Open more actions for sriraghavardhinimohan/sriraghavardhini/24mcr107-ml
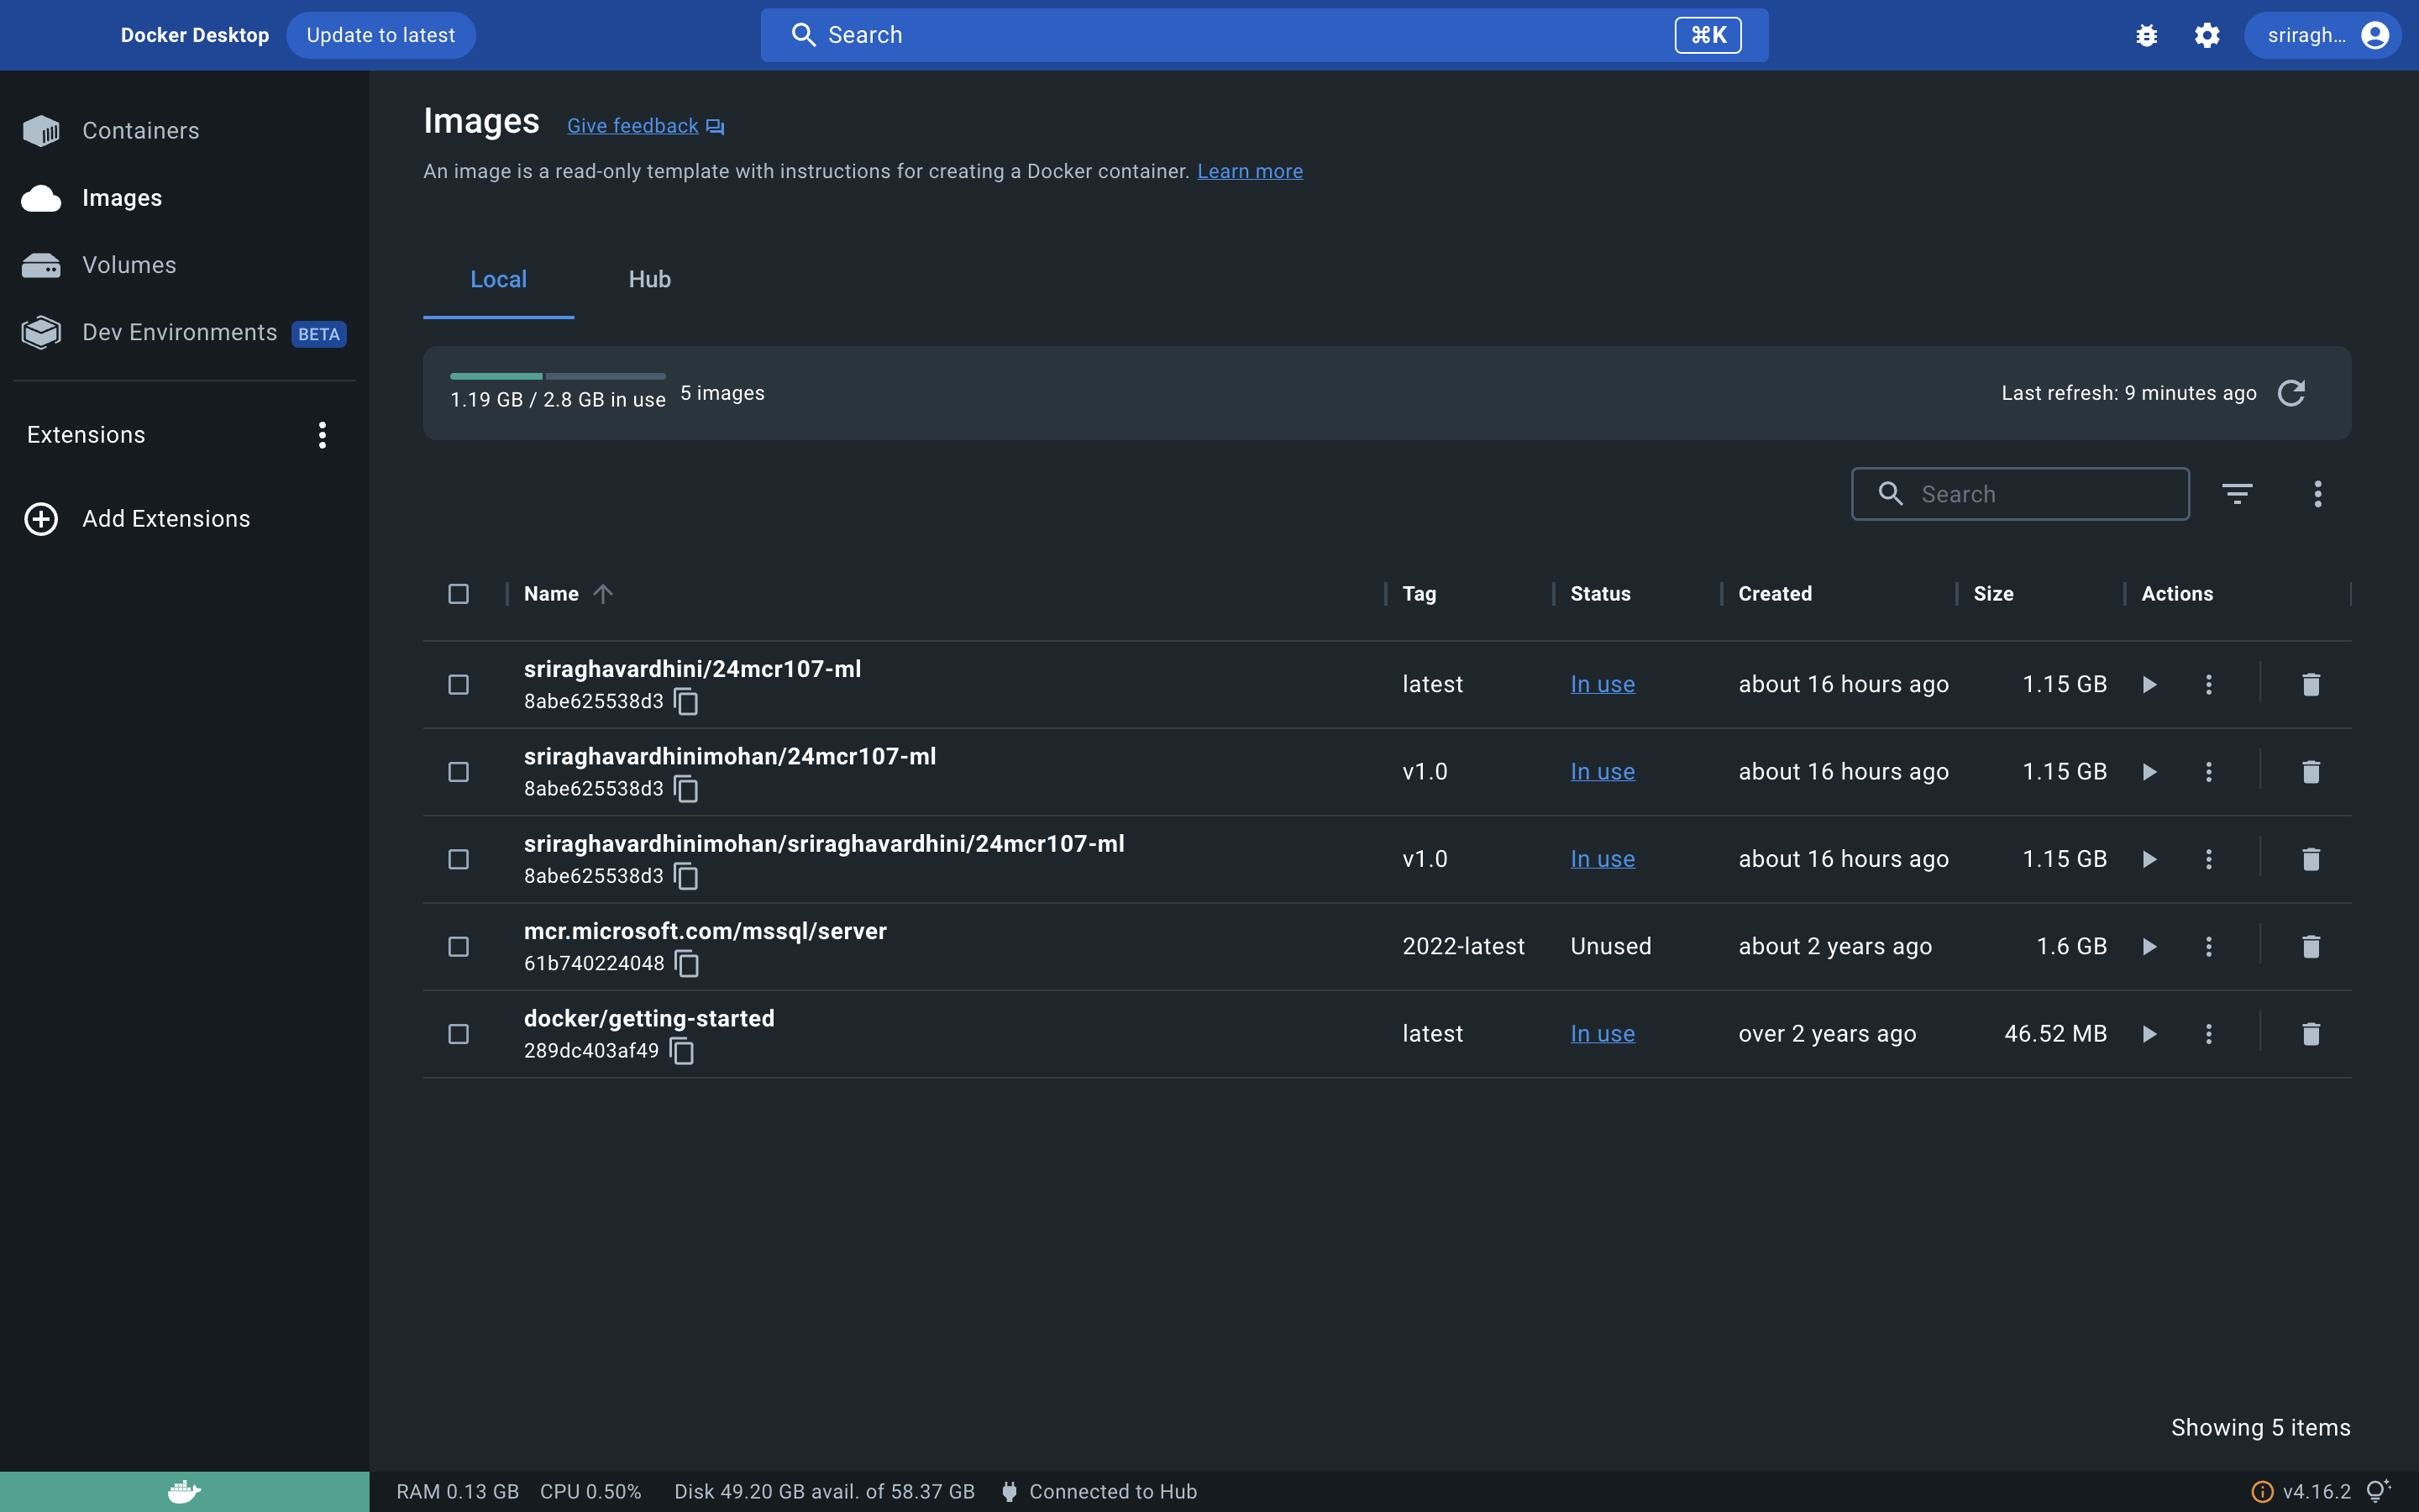 click(2209, 859)
